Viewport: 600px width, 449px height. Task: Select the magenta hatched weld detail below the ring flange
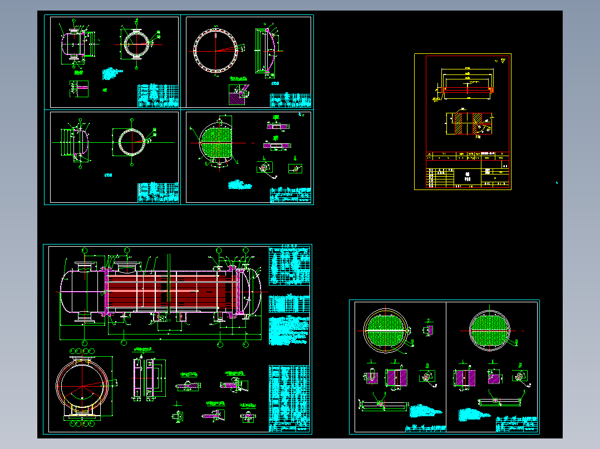click(239, 94)
